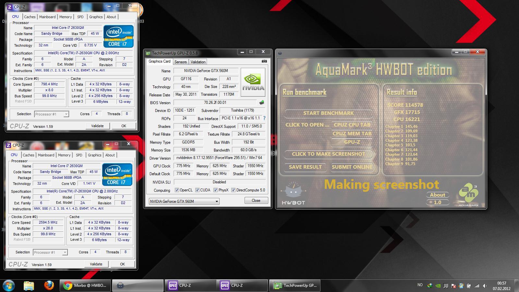519x292 pixels.
Task: Switch to Validation tab in GPU-Z
Action: click(x=198, y=62)
